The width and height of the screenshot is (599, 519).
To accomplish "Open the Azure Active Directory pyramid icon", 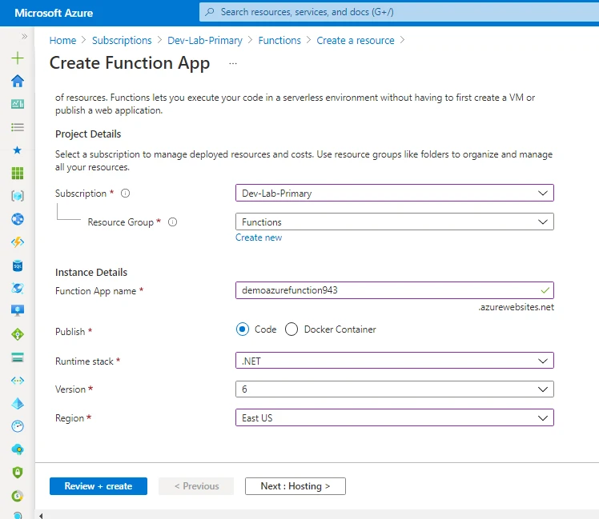I will click(18, 403).
